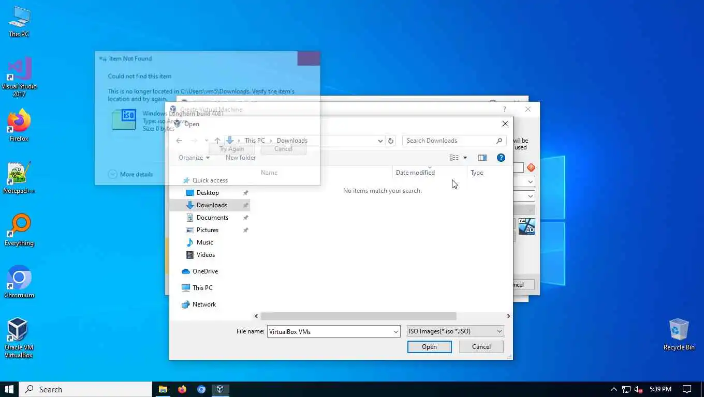Image resolution: width=704 pixels, height=397 pixels.
Task: Select OneDrive in the navigation pane
Action: tap(205, 271)
